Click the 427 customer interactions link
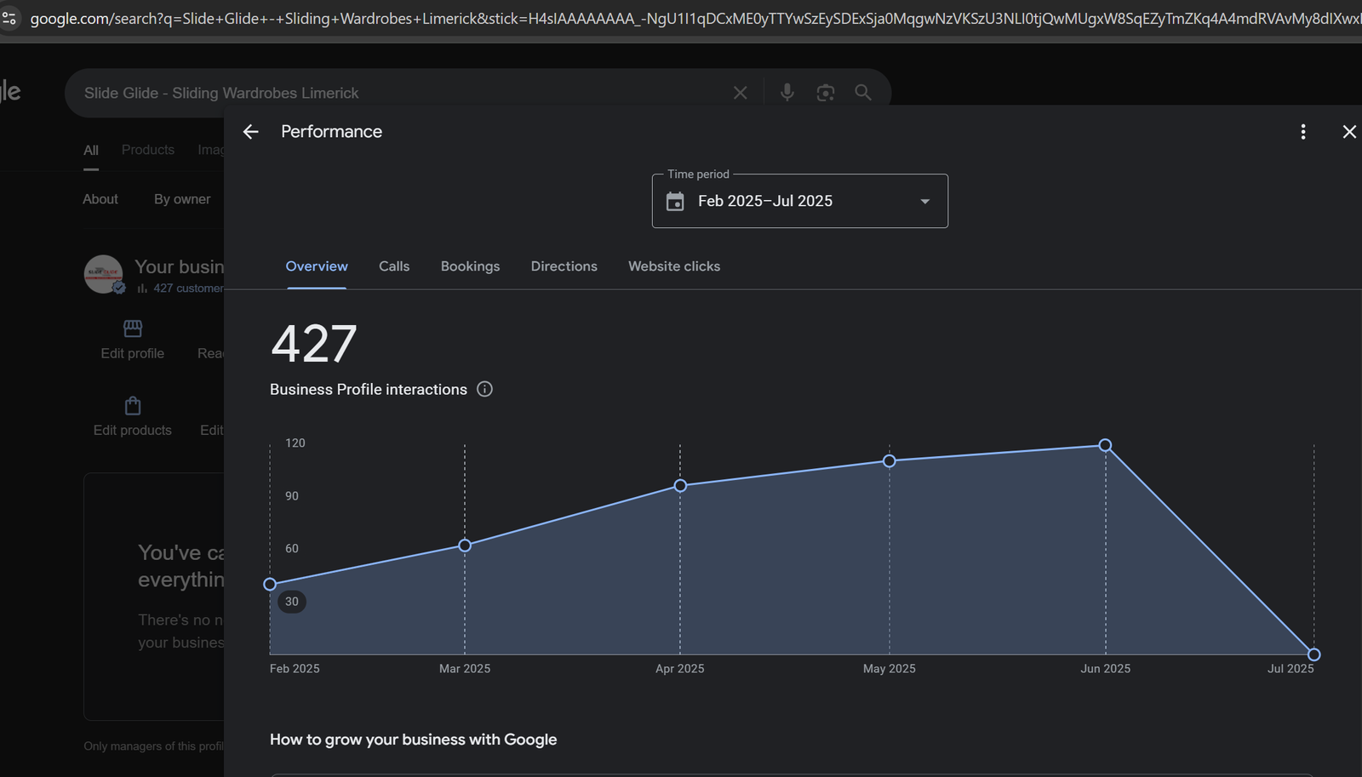Viewport: 1362px width, 777px height. pos(187,289)
